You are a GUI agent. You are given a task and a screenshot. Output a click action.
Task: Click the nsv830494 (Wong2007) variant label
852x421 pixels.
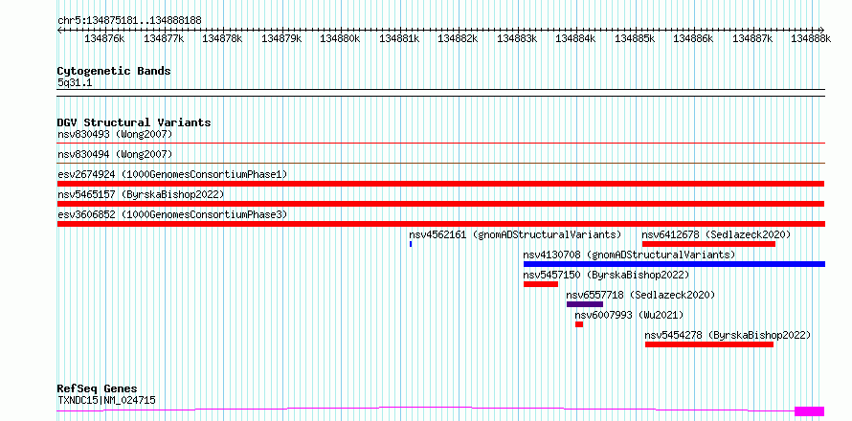coord(115,154)
